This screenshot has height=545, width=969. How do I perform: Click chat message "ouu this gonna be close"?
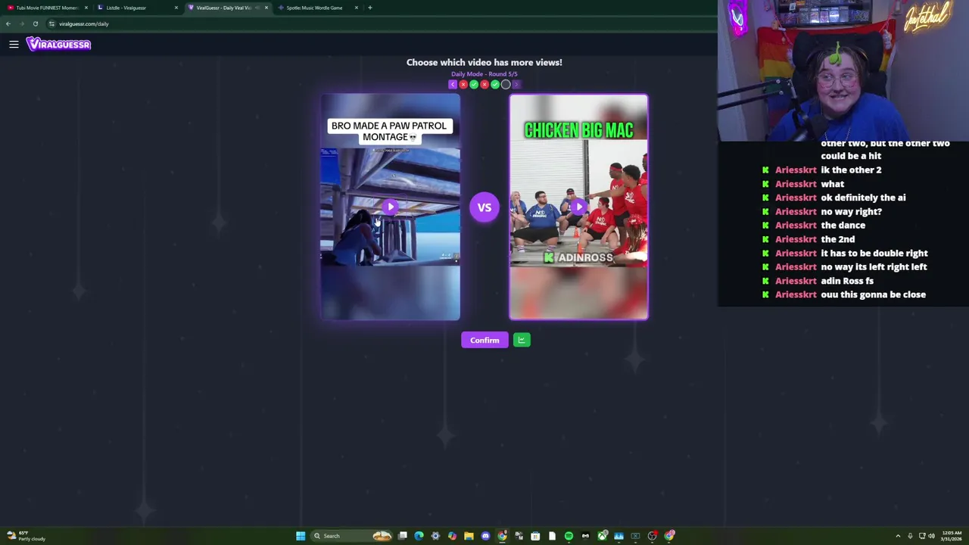873,294
